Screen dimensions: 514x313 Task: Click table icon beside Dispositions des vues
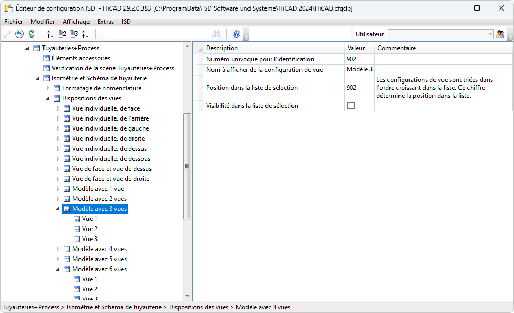[57, 98]
